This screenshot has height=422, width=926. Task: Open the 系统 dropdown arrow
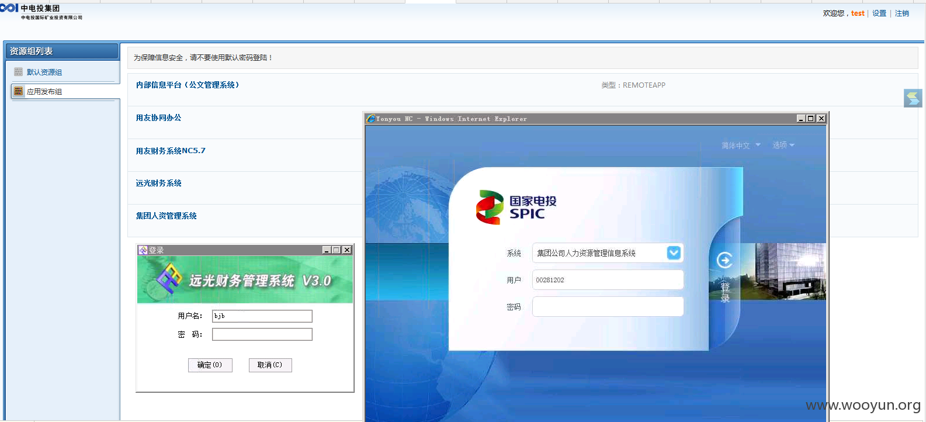[674, 252]
